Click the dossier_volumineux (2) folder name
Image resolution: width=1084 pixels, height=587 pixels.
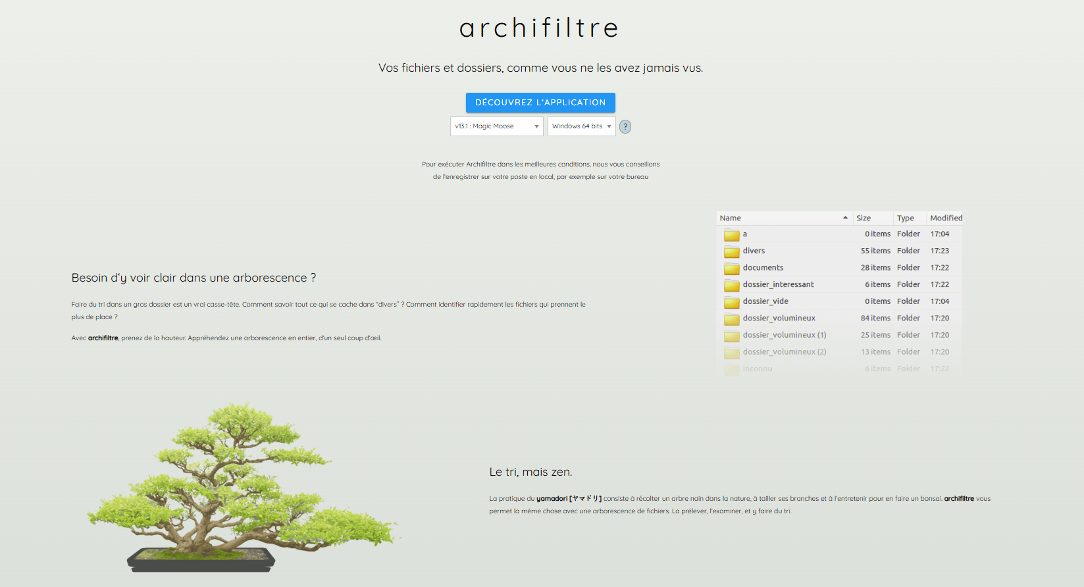coord(784,352)
